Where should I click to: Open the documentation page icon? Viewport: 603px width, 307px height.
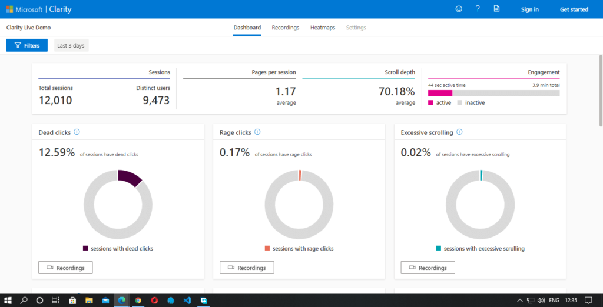(x=497, y=9)
